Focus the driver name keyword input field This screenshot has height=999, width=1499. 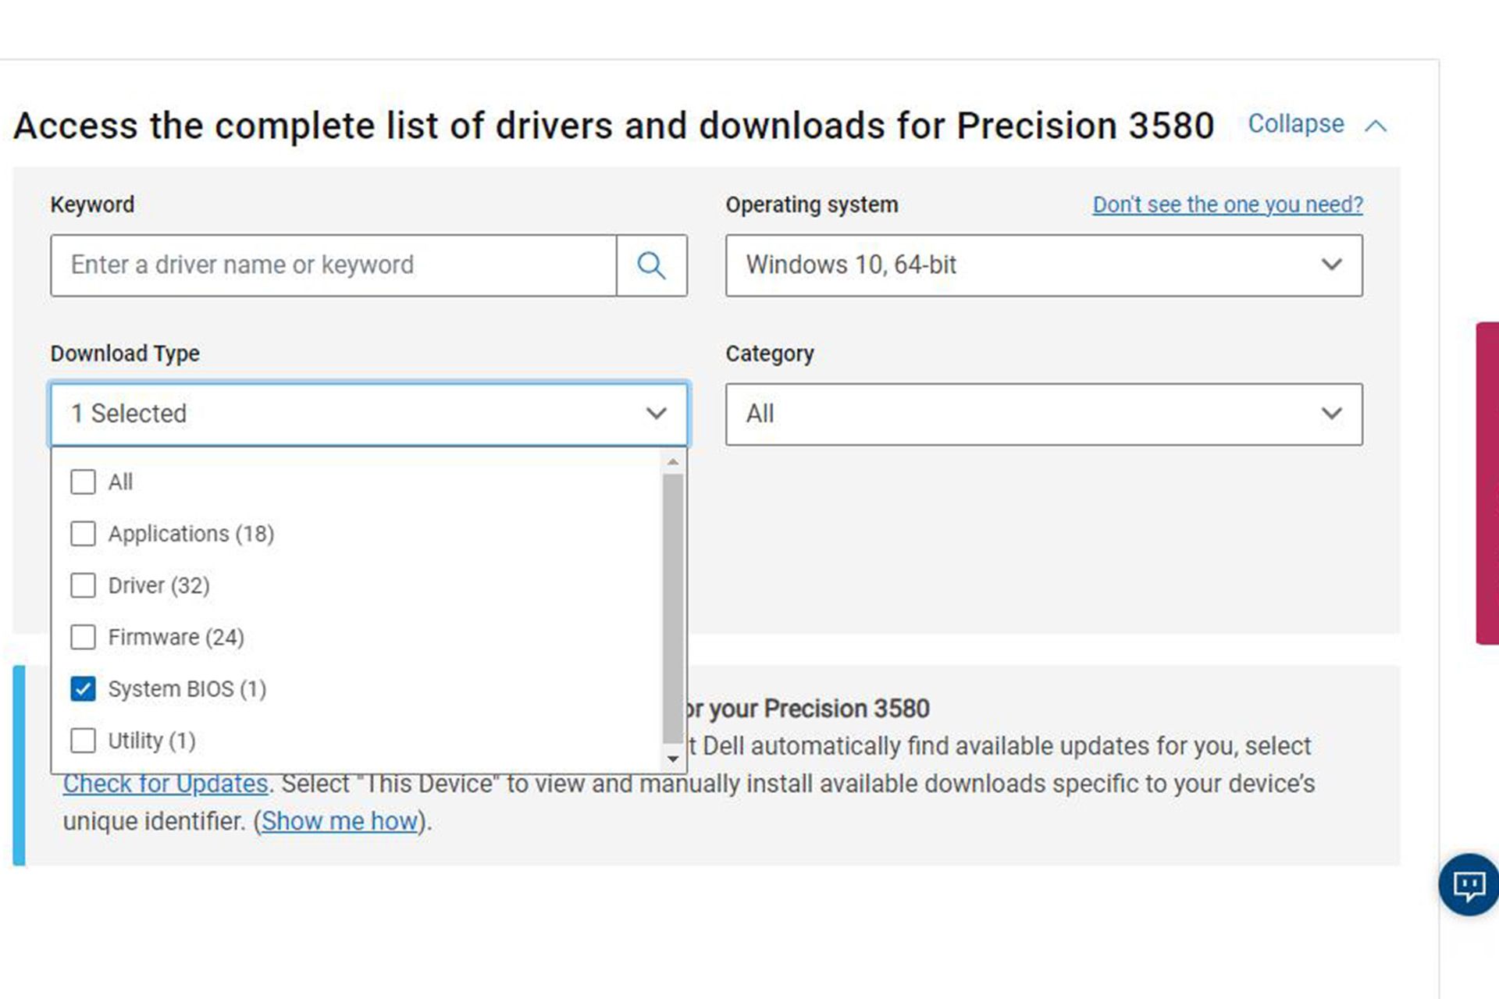(x=334, y=265)
